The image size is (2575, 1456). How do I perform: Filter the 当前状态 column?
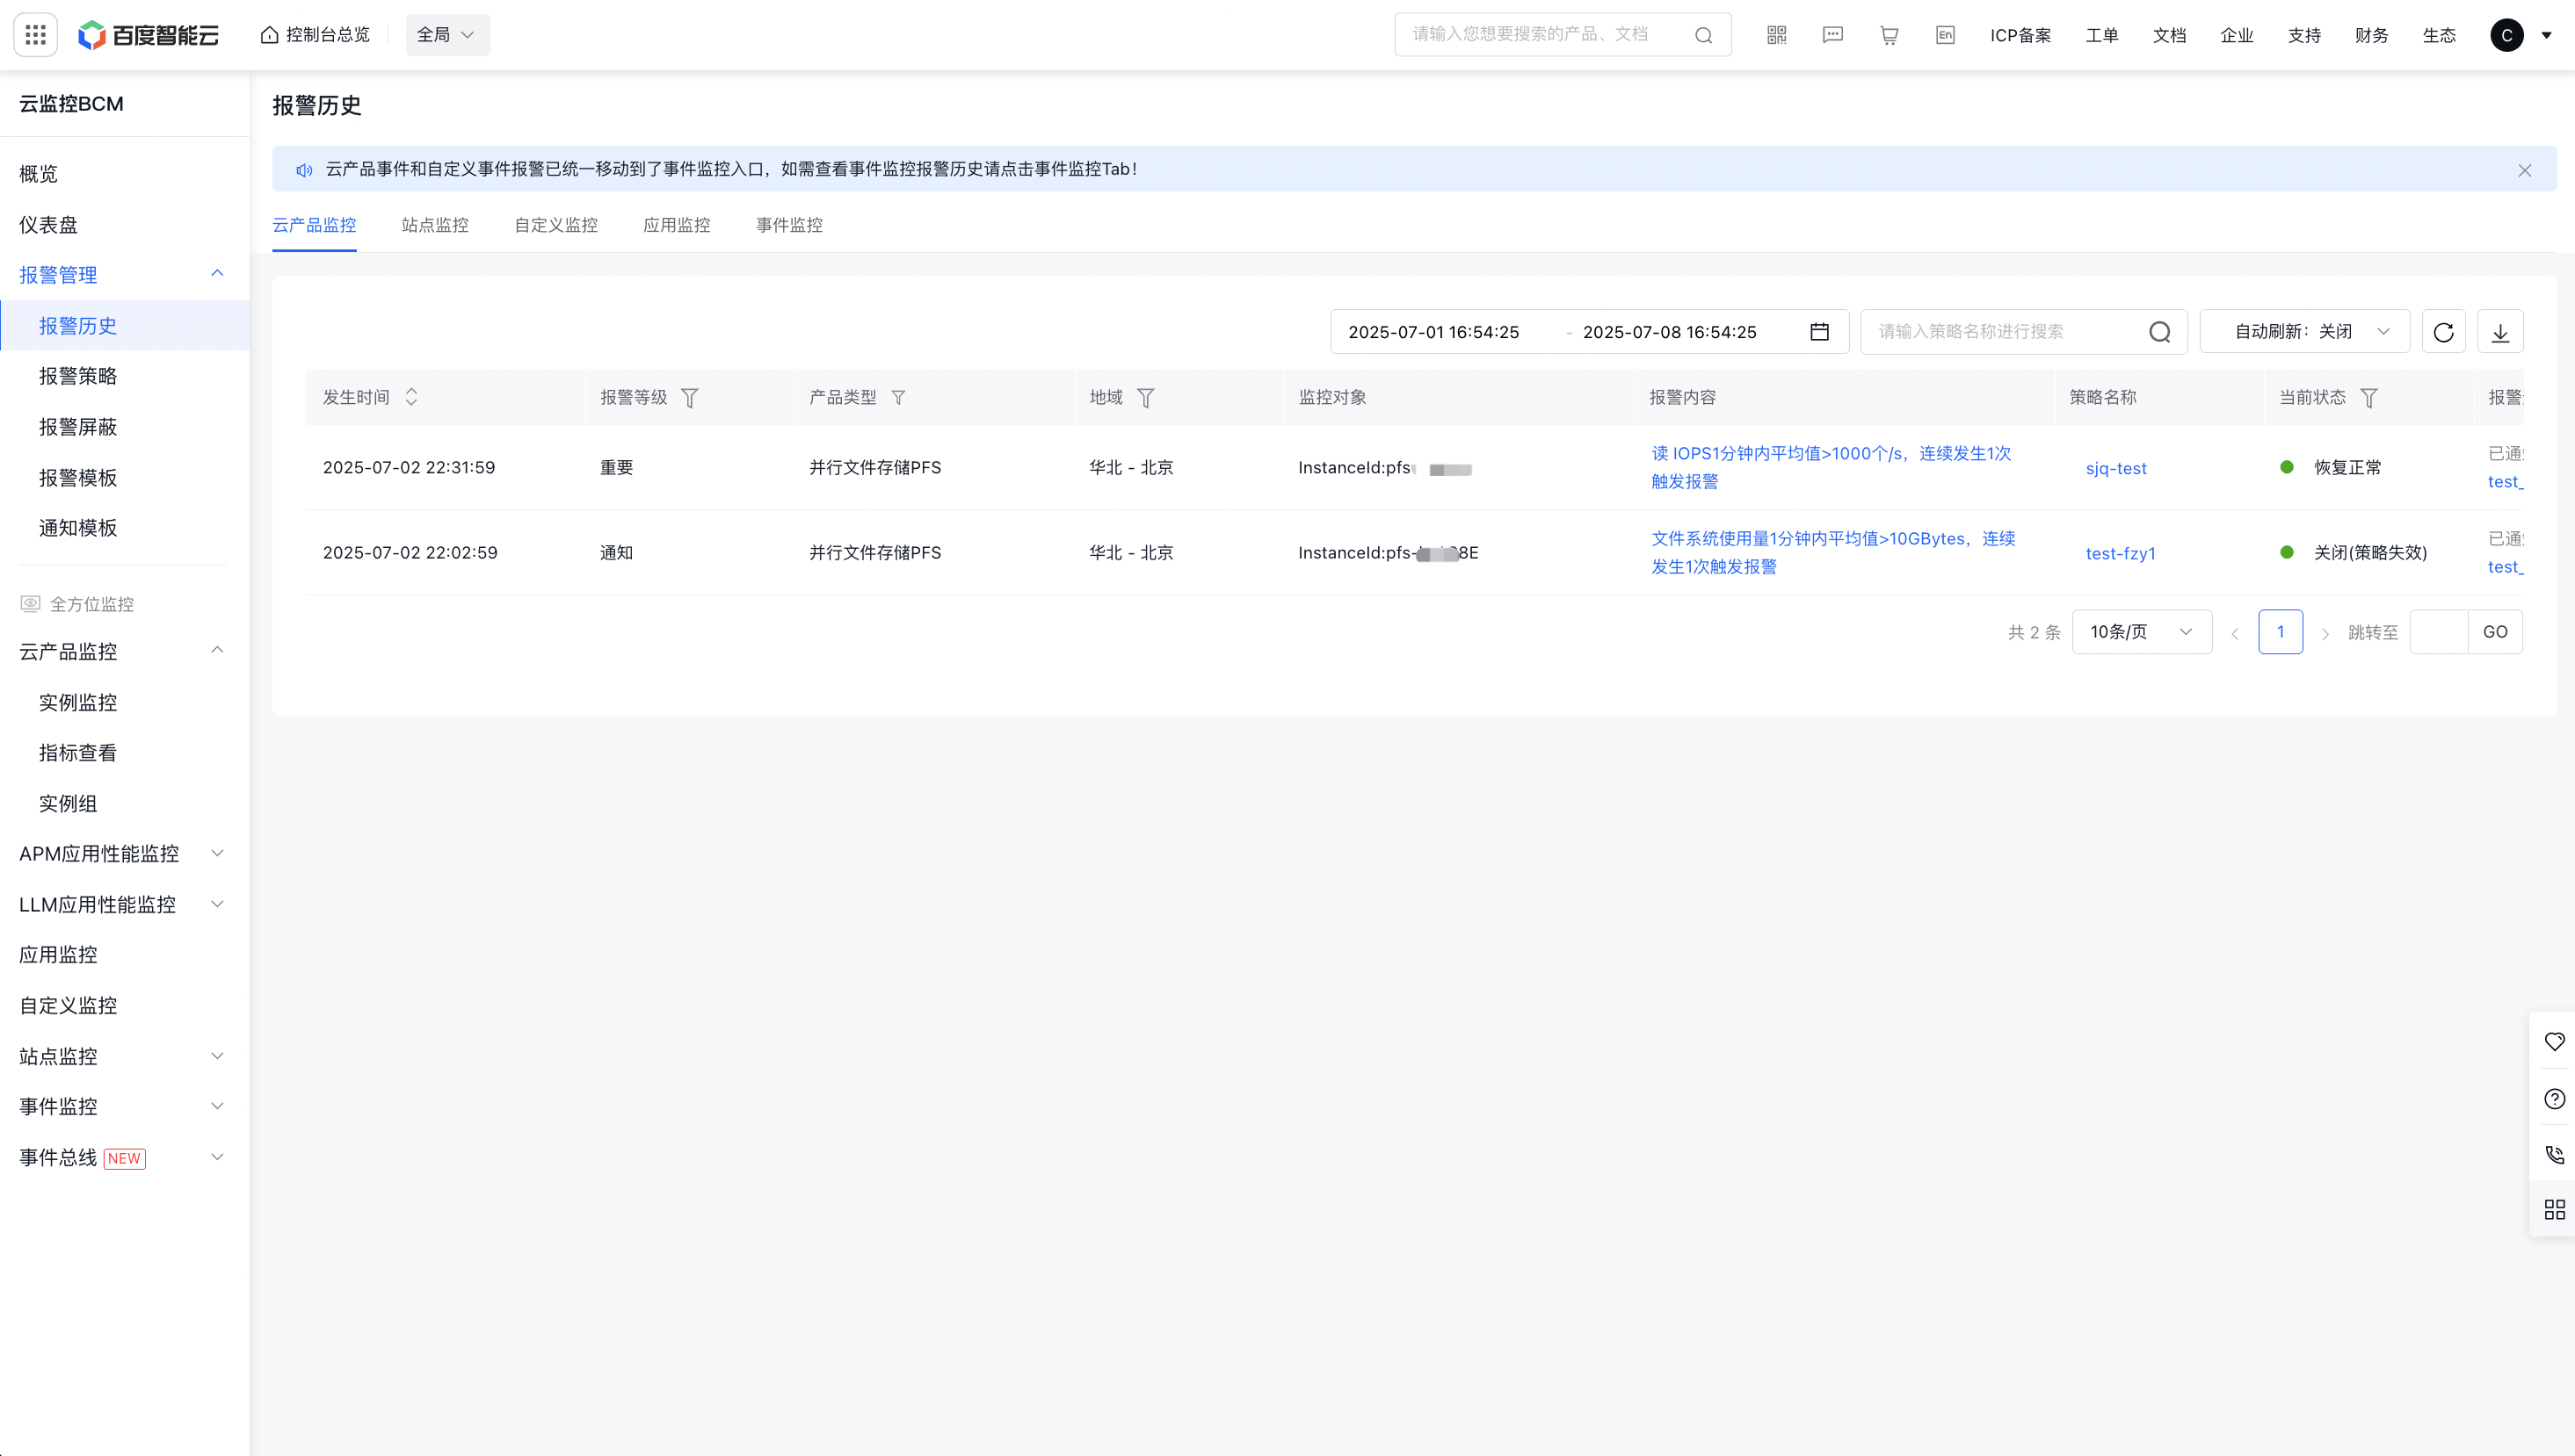[2368, 398]
